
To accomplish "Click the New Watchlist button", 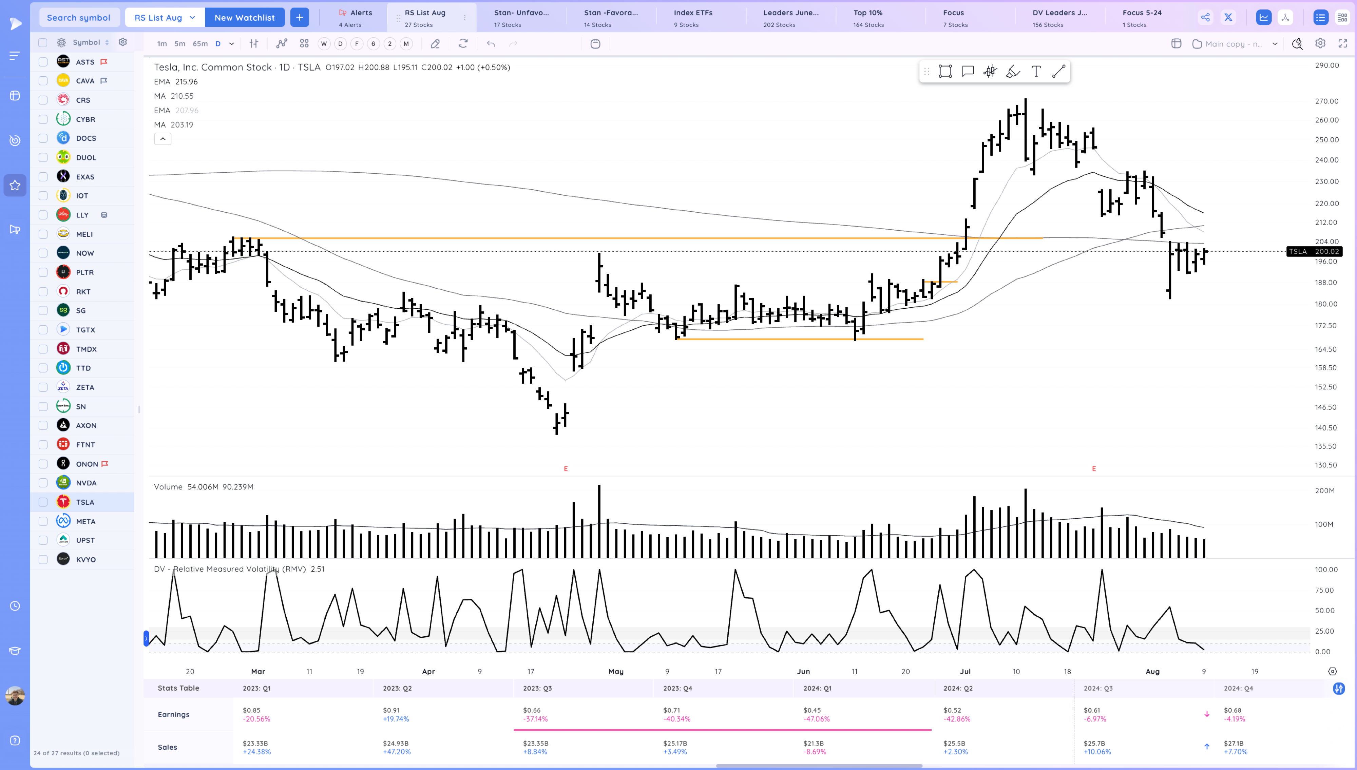I will click(244, 17).
